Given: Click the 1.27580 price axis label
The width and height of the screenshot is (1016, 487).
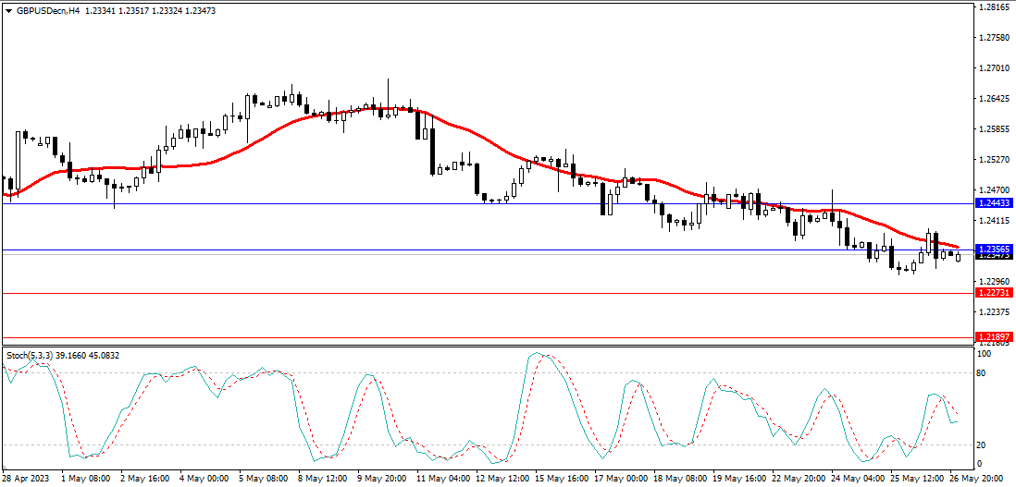Looking at the screenshot, I should tap(996, 38).
